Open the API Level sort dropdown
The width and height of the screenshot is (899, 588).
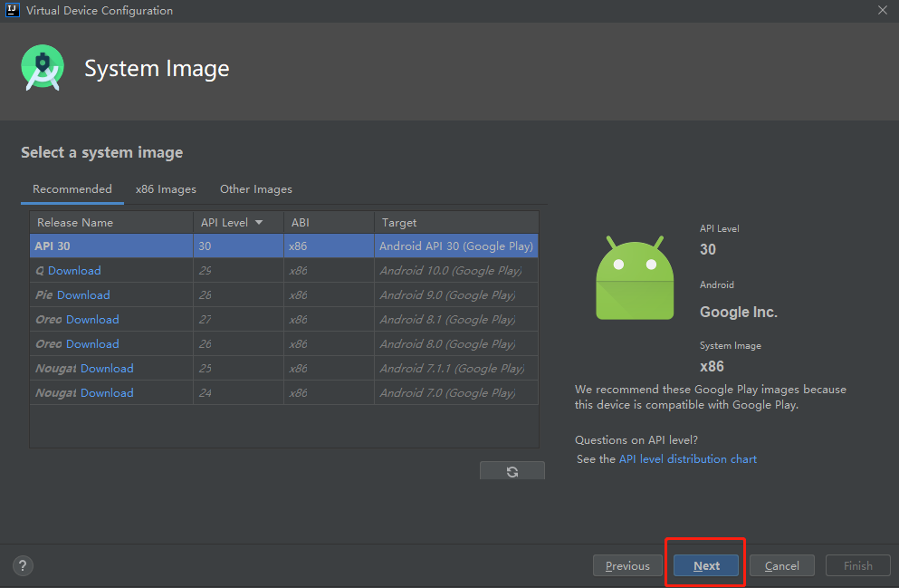tap(258, 222)
